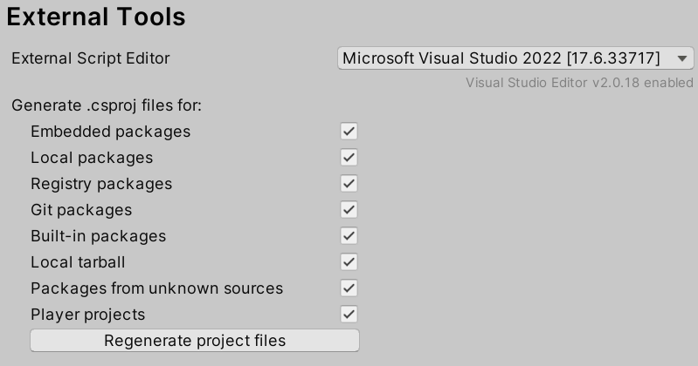The width and height of the screenshot is (698, 366).
Task: Click the script editor dropdown arrow
Action: pyautogui.click(x=682, y=58)
